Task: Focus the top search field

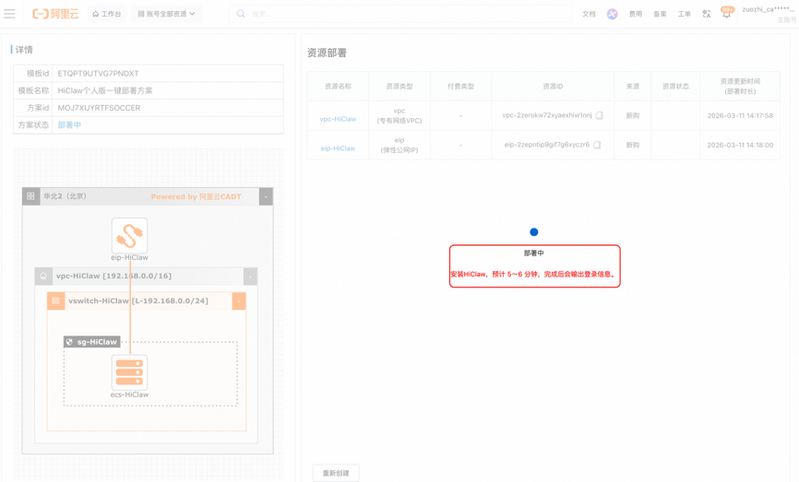Action: pyautogui.click(x=400, y=14)
